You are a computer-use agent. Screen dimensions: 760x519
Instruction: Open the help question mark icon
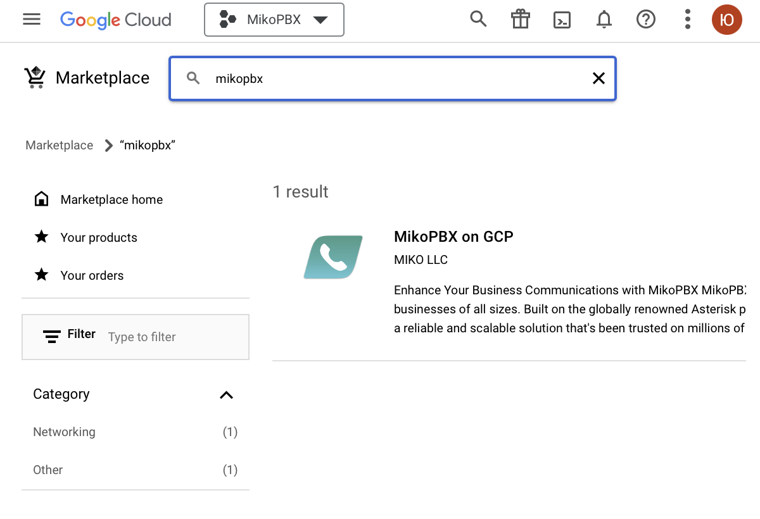[645, 20]
